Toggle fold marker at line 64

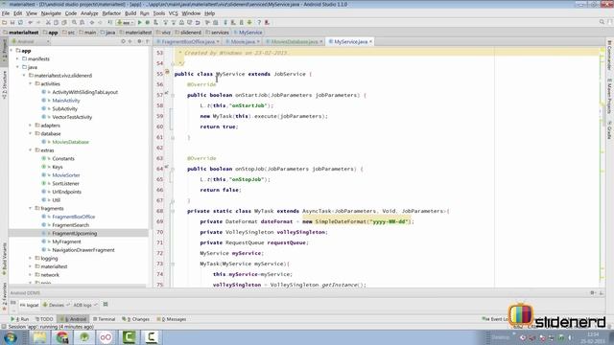tap(173, 169)
